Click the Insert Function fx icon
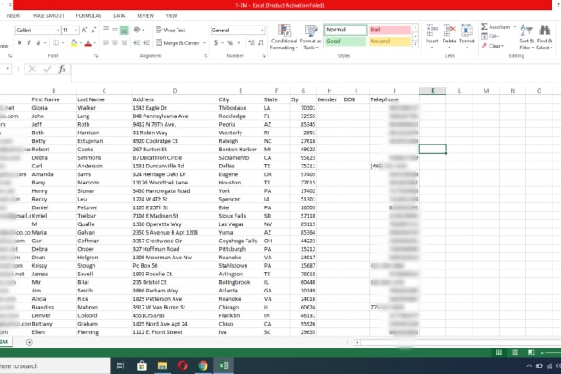This screenshot has width=561, height=374. coord(58,70)
